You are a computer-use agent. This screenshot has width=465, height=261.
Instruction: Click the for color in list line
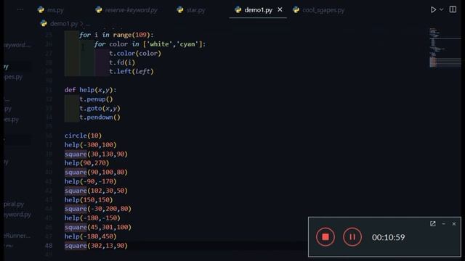click(150, 44)
